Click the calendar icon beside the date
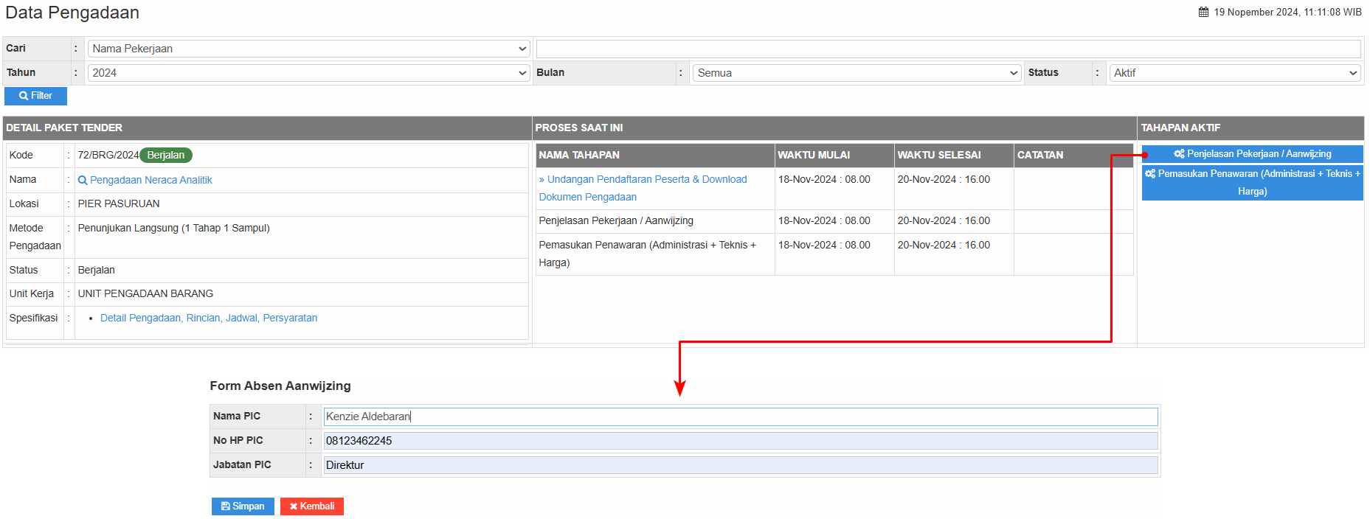 click(1203, 12)
